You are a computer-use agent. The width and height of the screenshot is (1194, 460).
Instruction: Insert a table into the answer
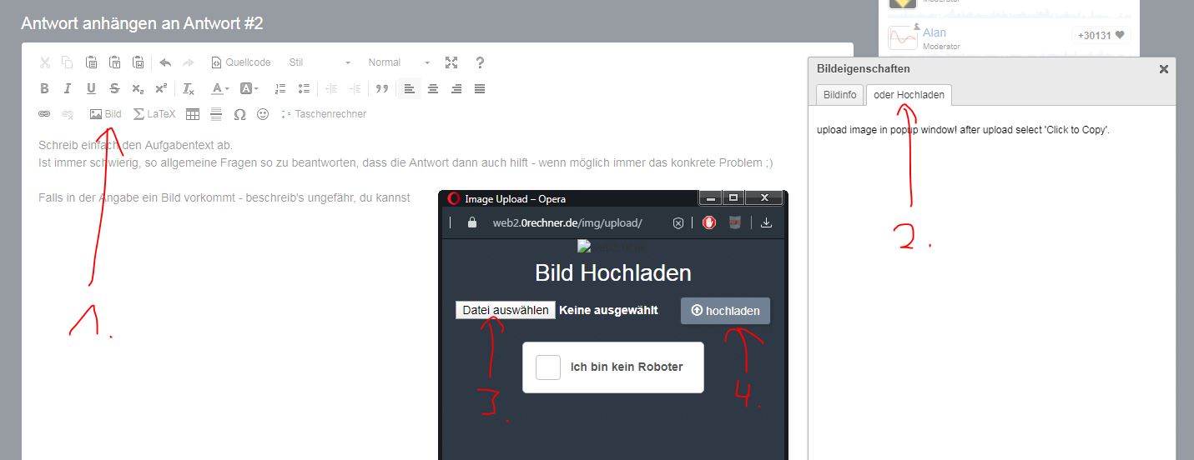point(193,114)
